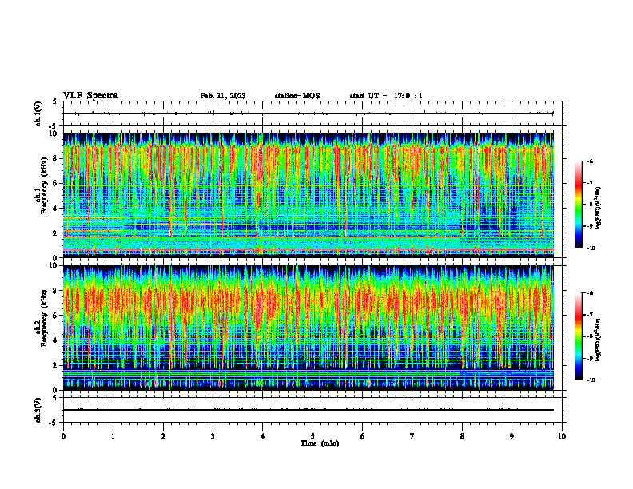
Task: Click ch.2 frequency axis tick label "2"
Action: pos(56,365)
